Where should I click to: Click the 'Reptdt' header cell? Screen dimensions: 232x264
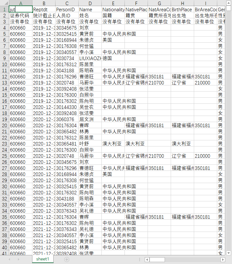[x=44, y=9]
